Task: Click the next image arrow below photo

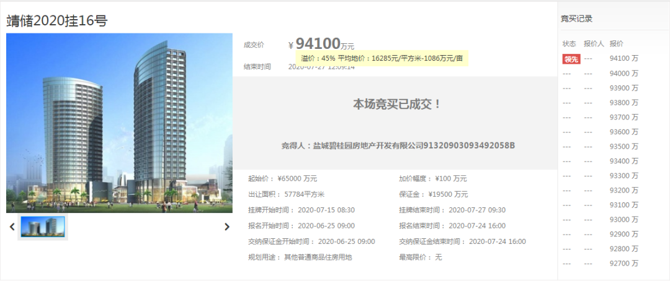Action: (x=227, y=227)
